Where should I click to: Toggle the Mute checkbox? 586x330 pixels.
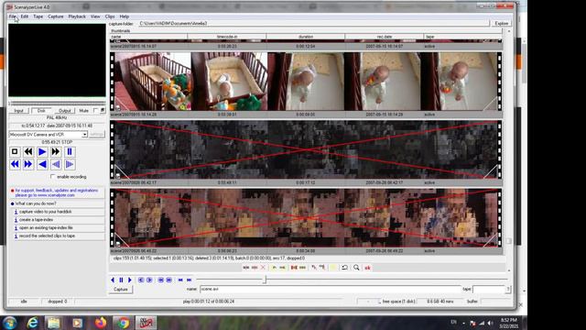[95, 110]
